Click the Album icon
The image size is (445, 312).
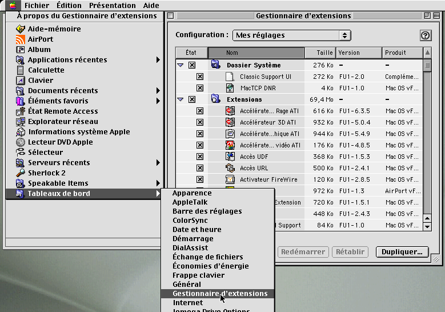pos(21,49)
